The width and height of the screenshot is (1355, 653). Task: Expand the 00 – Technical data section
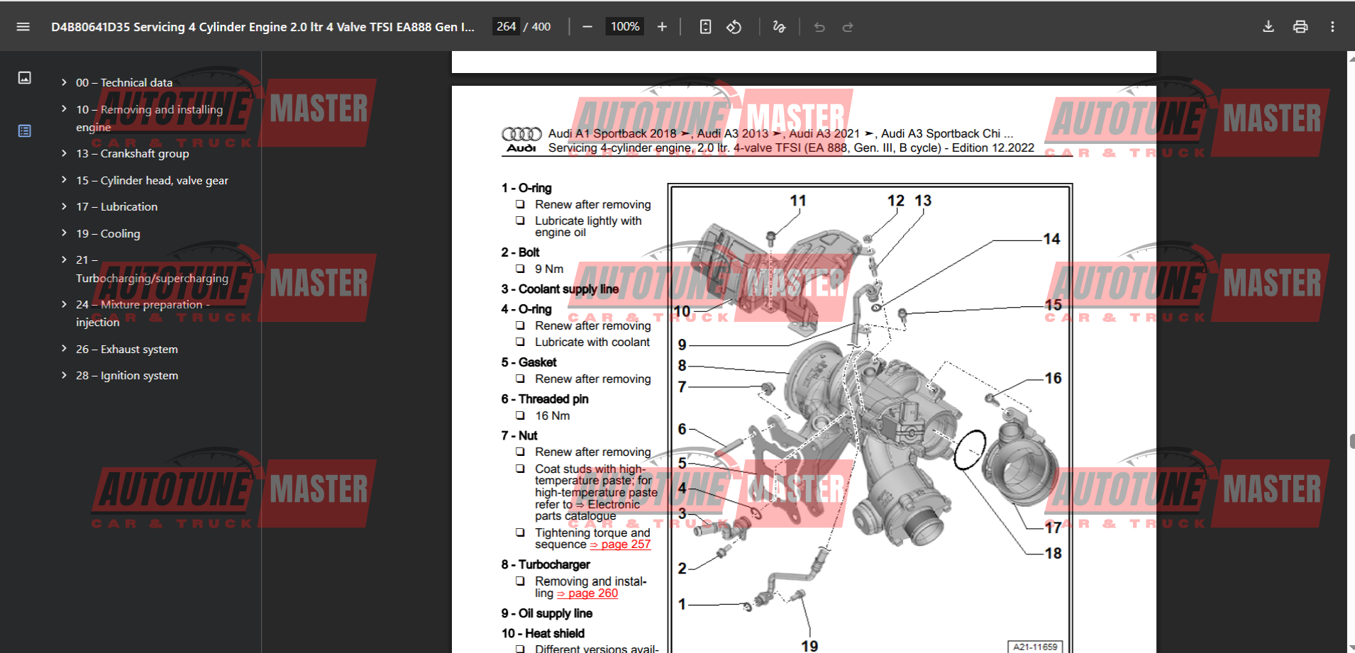pyautogui.click(x=64, y=82)
